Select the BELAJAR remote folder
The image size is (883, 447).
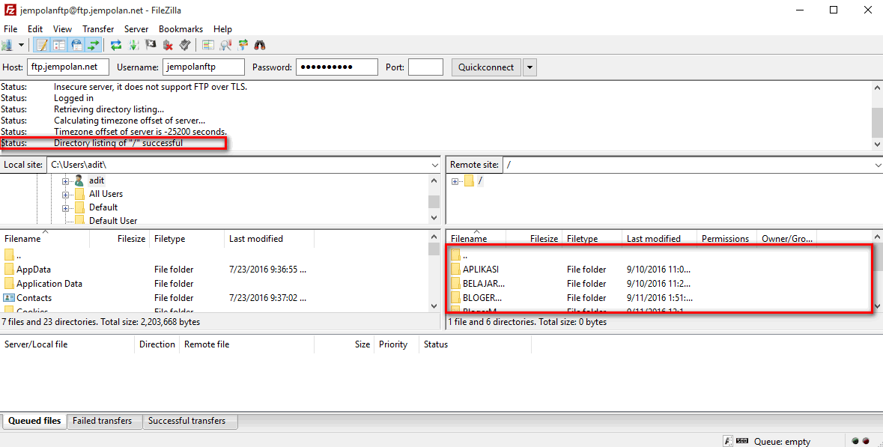pyautogui.click(x=483, y=284)
